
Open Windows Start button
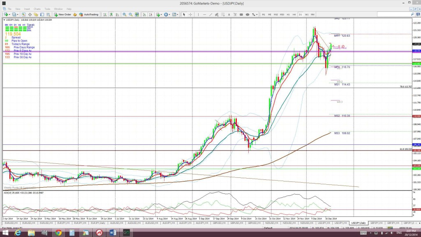tap(5, 233)
